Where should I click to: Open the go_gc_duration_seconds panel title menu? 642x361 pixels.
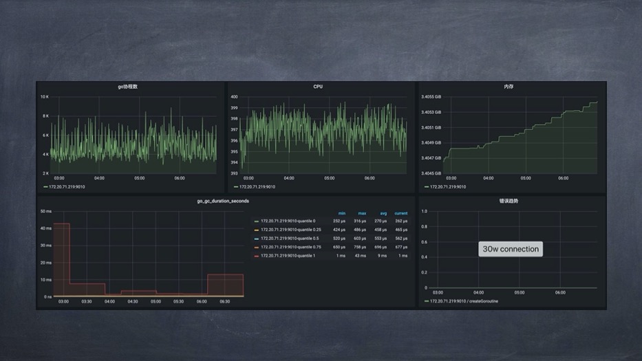tap(223, 201)
